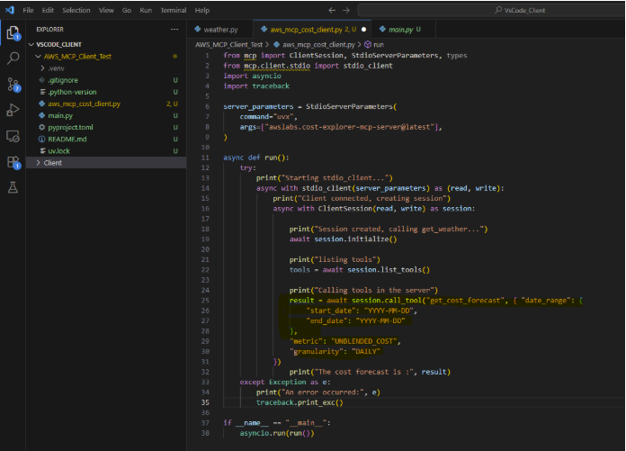Screen dimensions: 626x451
Task: Open the Testing flask icon
Action: click(x=13, y=187)
